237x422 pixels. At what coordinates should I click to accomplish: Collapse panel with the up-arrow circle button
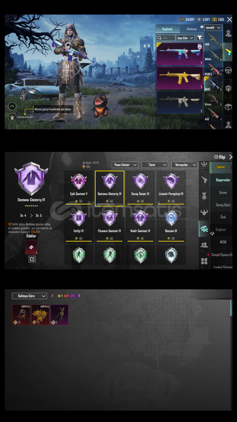[x=12, y=106]
